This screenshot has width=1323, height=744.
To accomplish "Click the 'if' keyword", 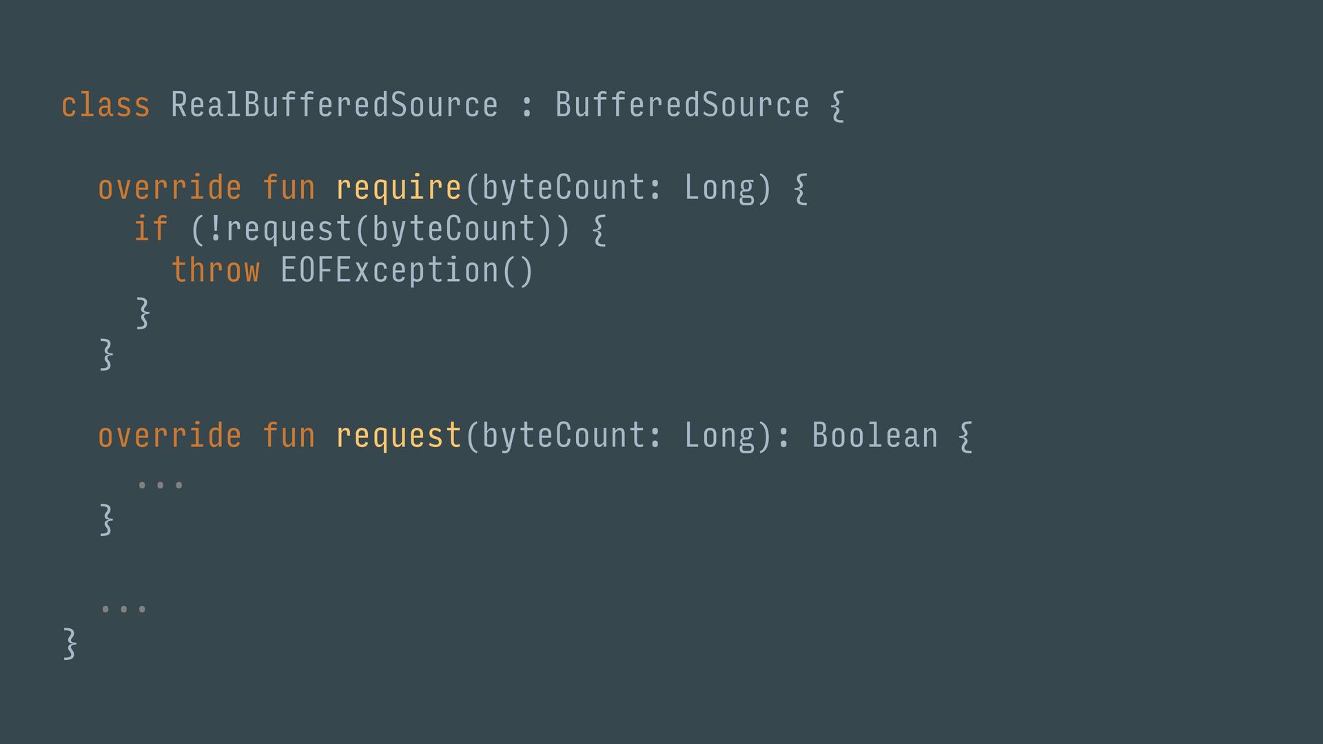I will 151,229.
